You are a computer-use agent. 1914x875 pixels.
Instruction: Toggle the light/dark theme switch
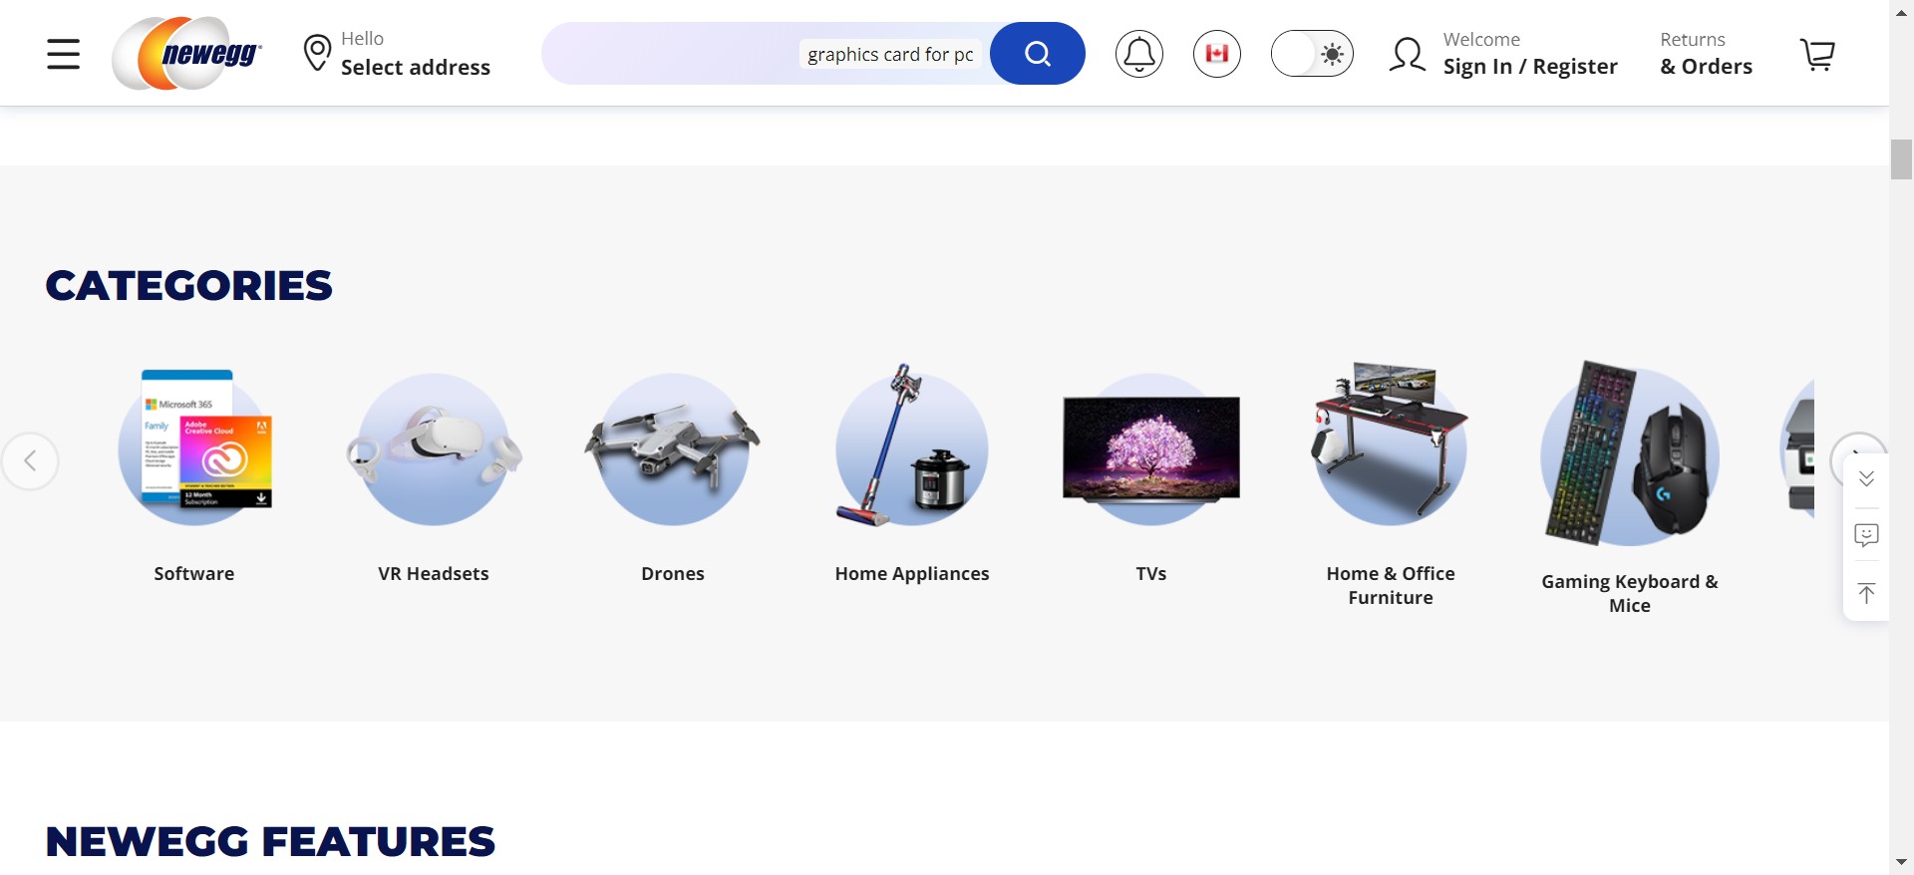point(1311,54)
